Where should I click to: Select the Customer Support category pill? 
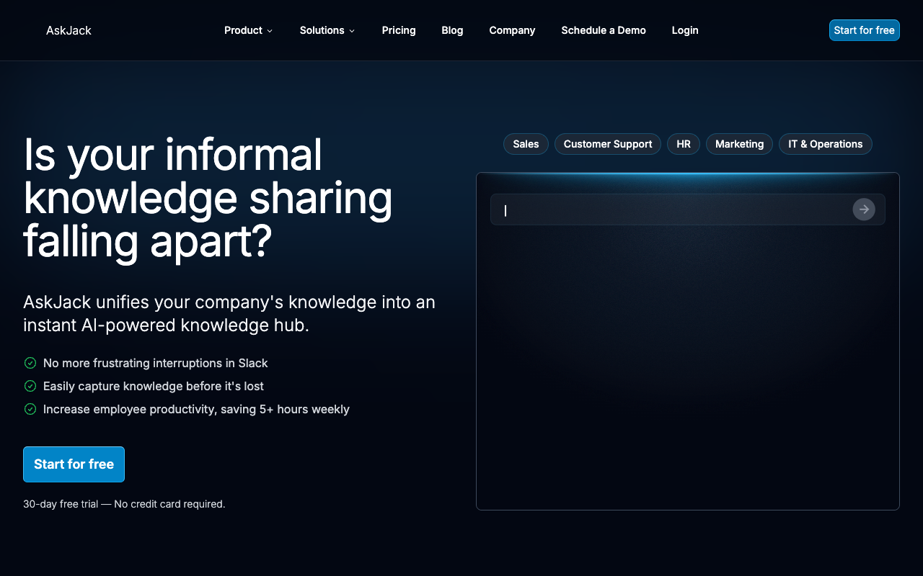pyautogui.click(x=608, y=144)
